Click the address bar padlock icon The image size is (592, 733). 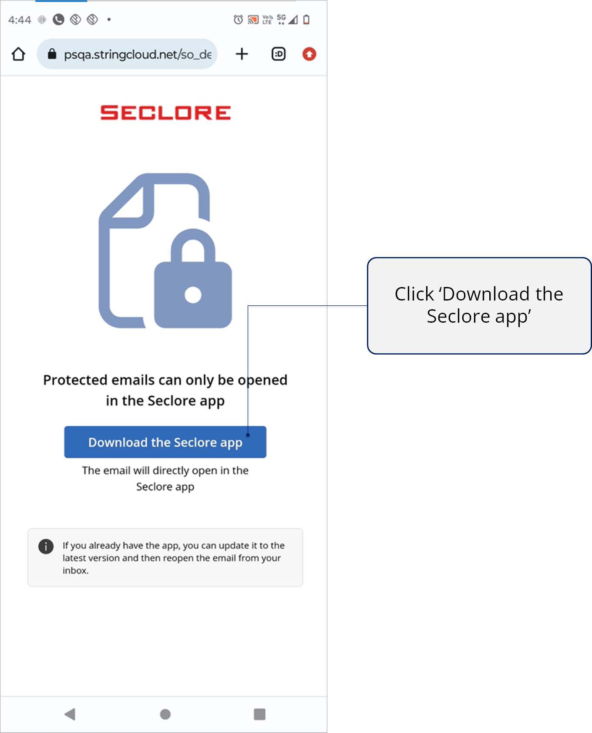(x=52, y=54)
